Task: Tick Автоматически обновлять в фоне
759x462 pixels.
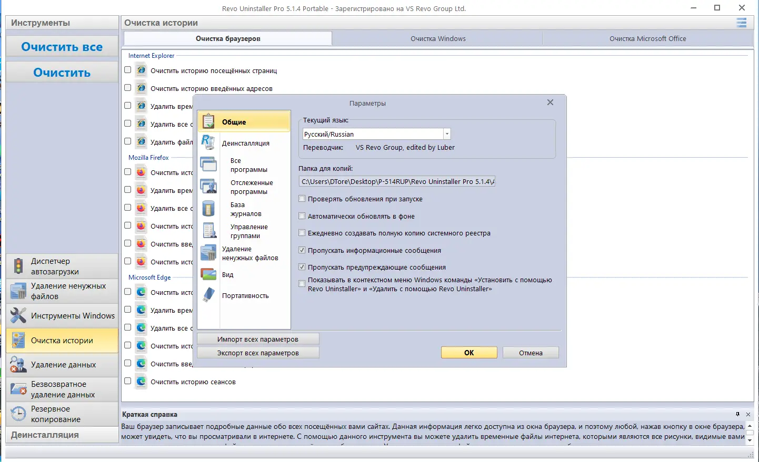Action: click(x=302, y=216)
